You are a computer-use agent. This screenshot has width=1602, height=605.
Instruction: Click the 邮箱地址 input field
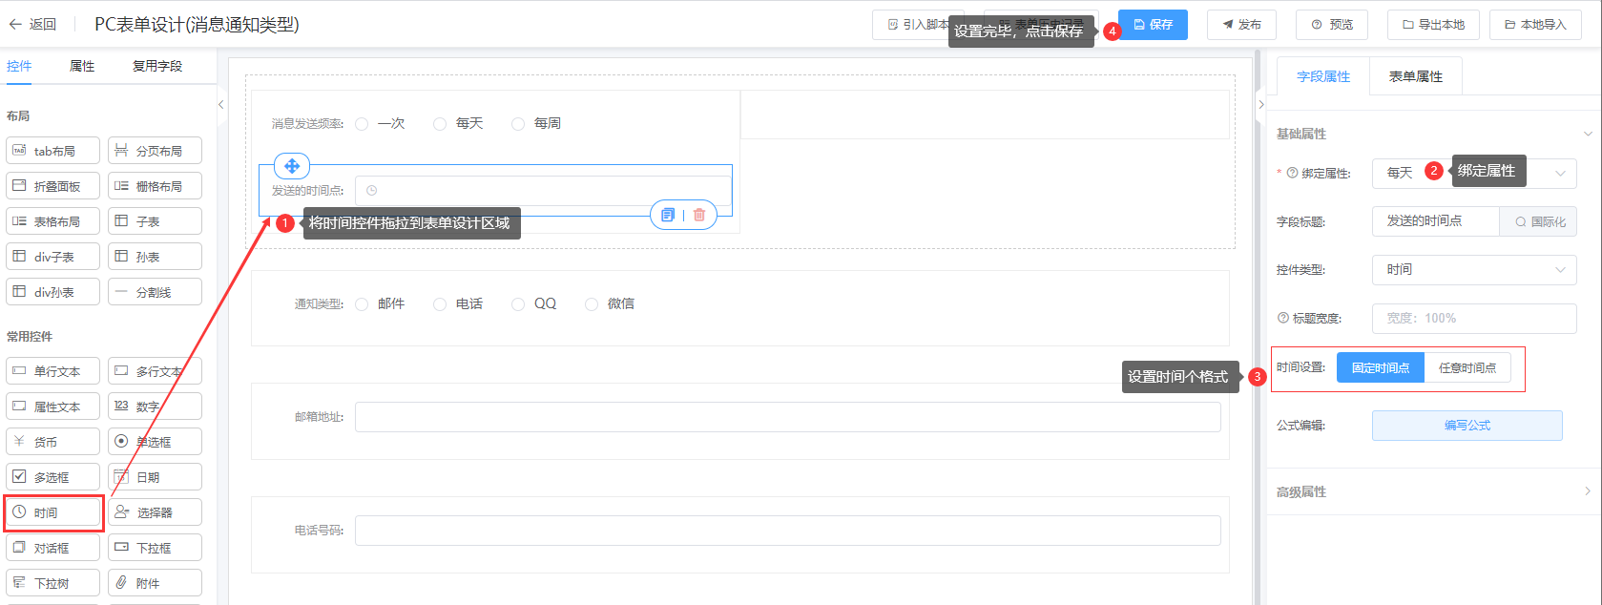[x=788, y=417]
